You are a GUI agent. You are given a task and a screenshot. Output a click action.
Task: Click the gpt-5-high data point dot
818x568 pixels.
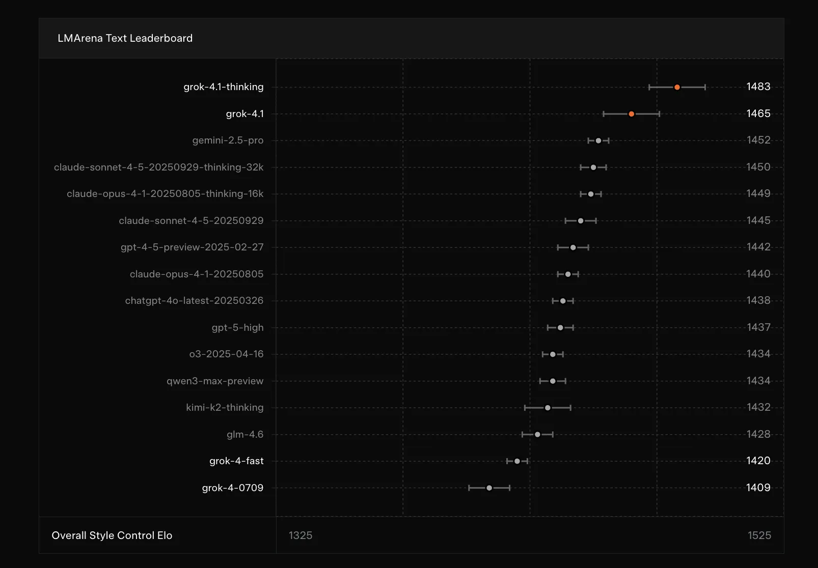560,328
